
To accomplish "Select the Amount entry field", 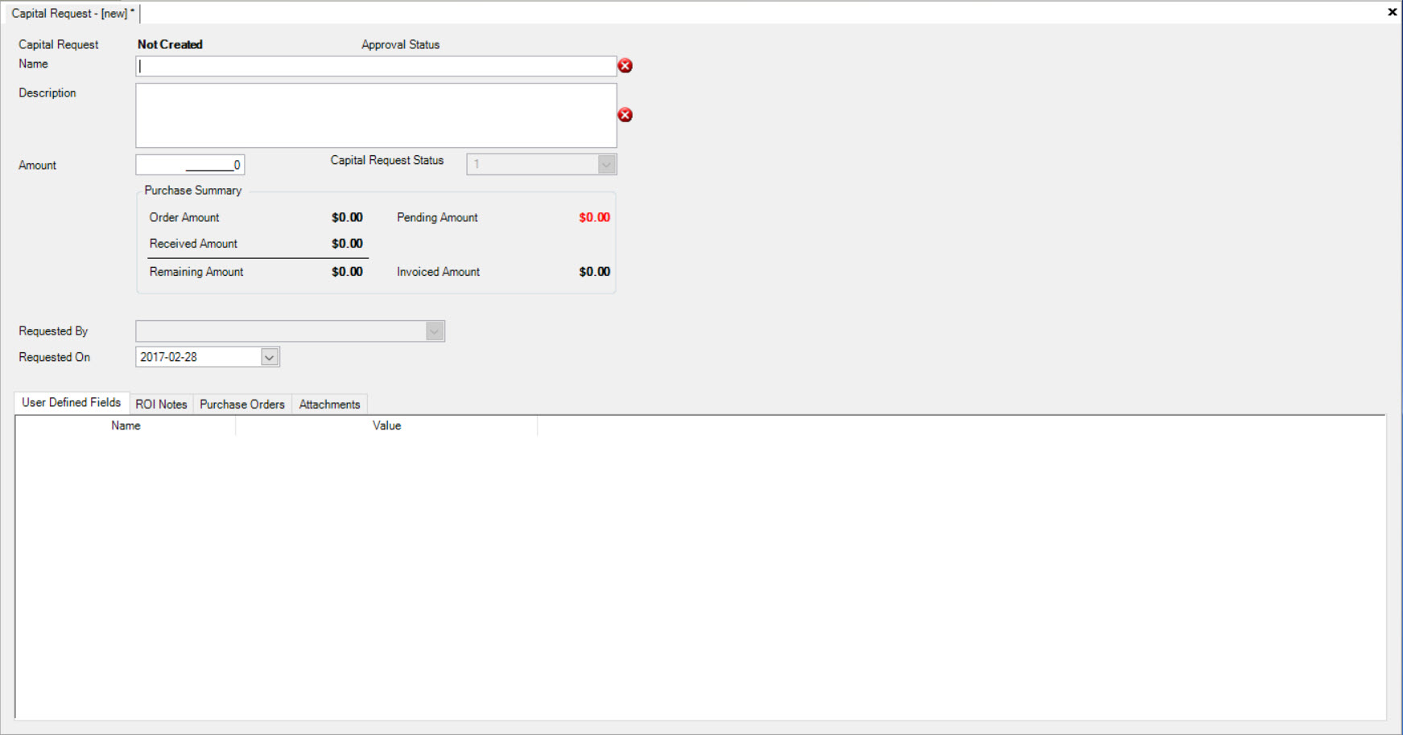I will (x=190, y=164).
